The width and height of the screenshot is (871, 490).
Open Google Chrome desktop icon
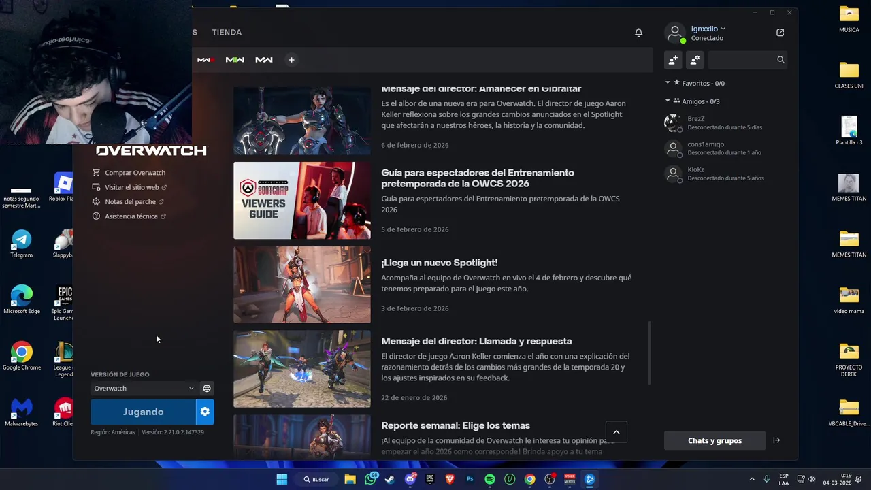tap(21, 357)
